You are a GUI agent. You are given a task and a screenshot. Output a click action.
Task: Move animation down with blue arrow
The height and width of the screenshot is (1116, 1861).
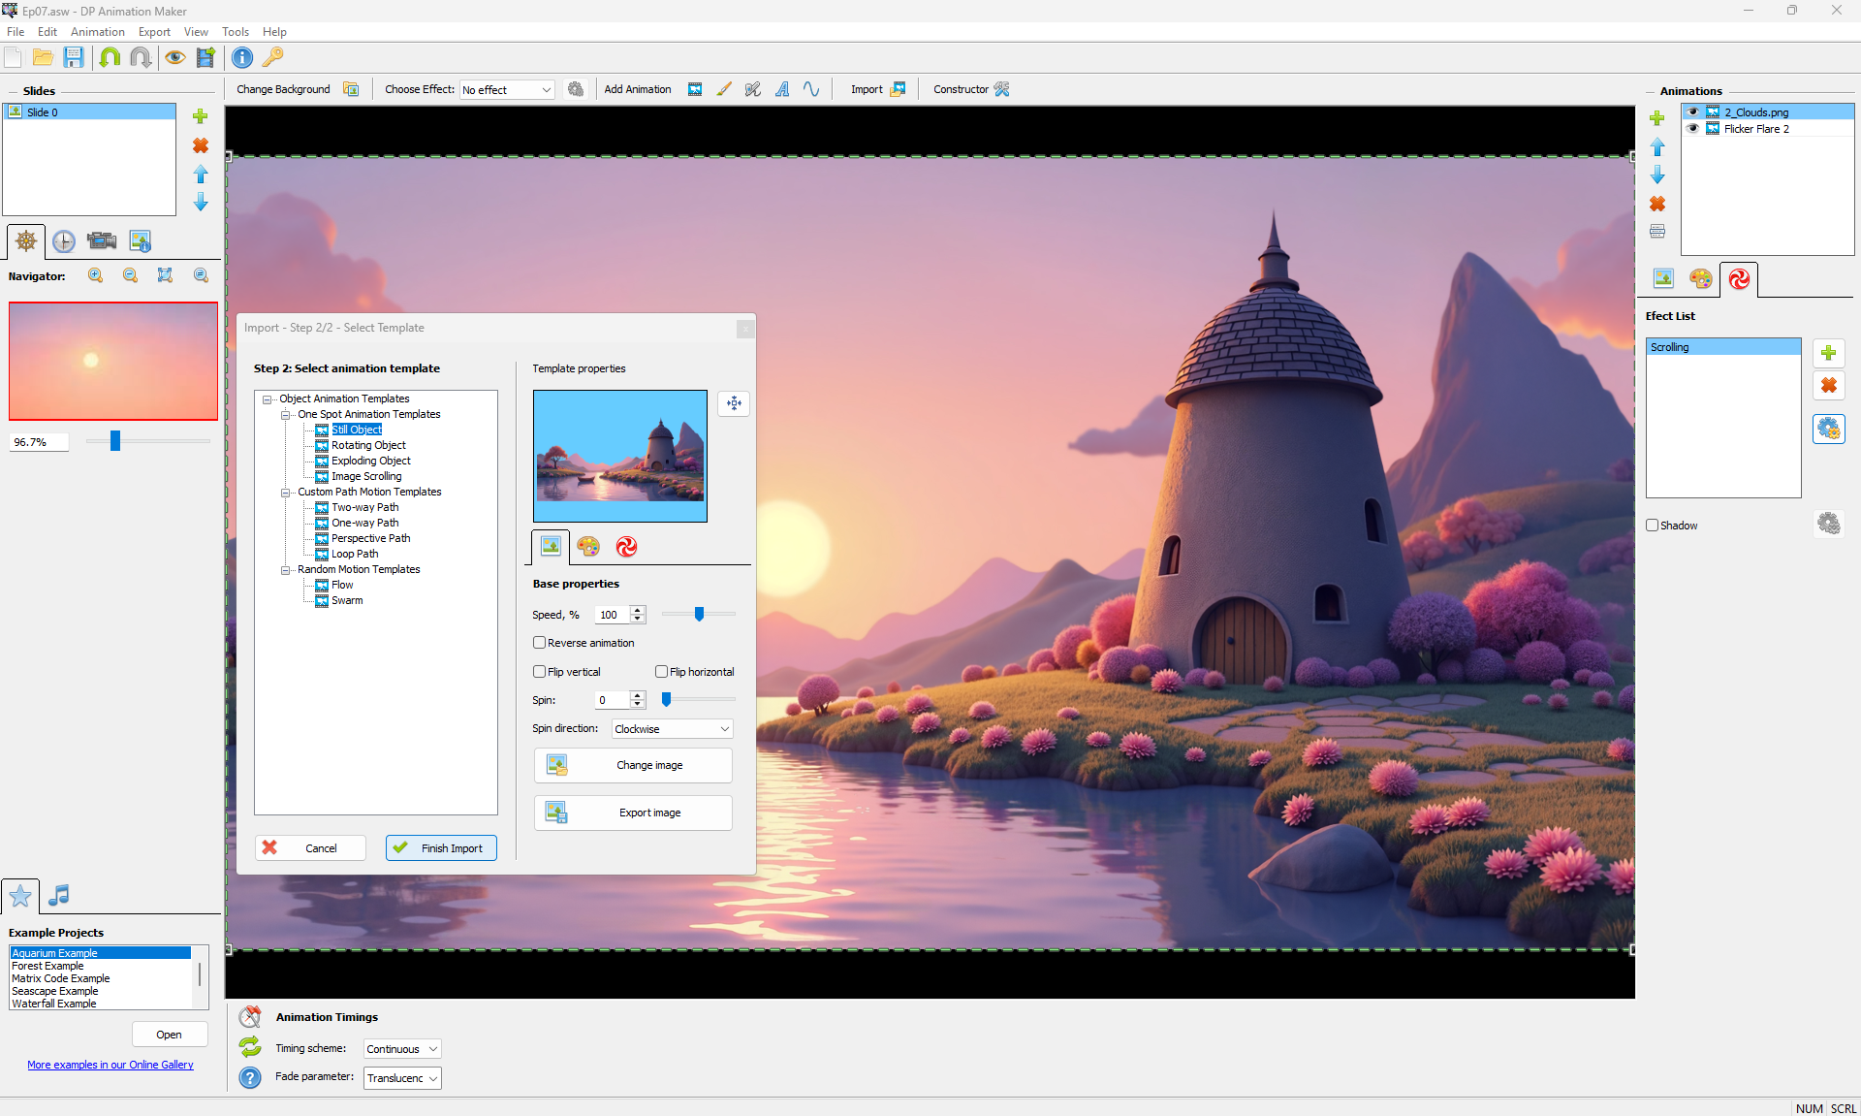tap(1657, 175)
